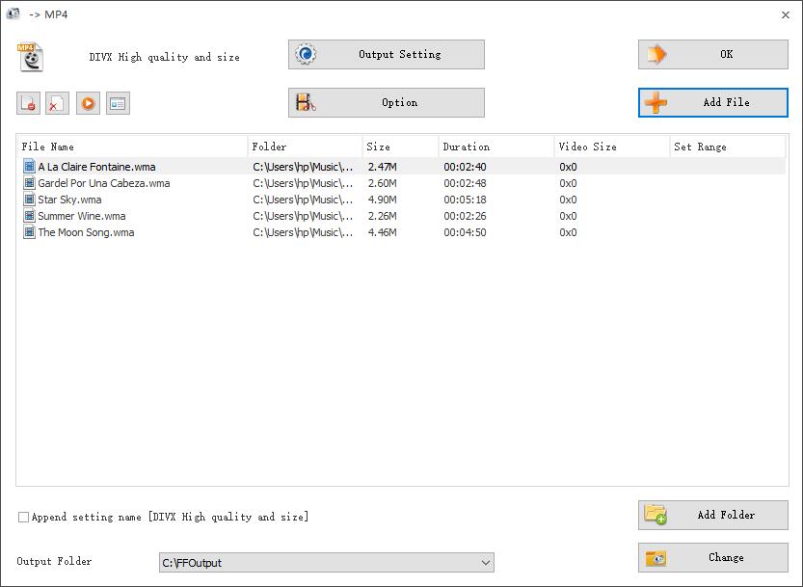The image size is (803, 587).
Task: Click the media file info toolbar icon
Action: click(x=118, y=103)
